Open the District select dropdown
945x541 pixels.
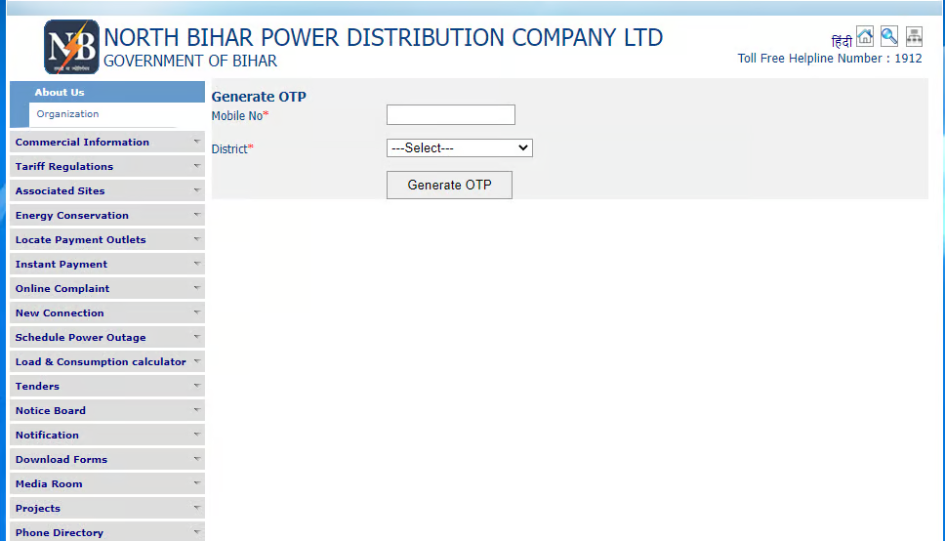pyautogui.click(x=459, y=147)
